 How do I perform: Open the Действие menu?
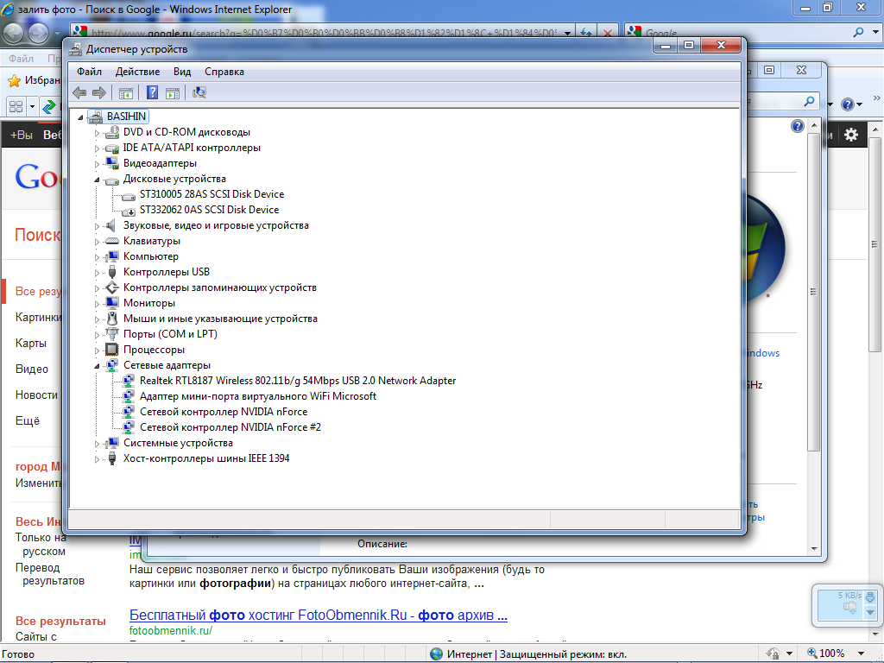tap(137, 72)
